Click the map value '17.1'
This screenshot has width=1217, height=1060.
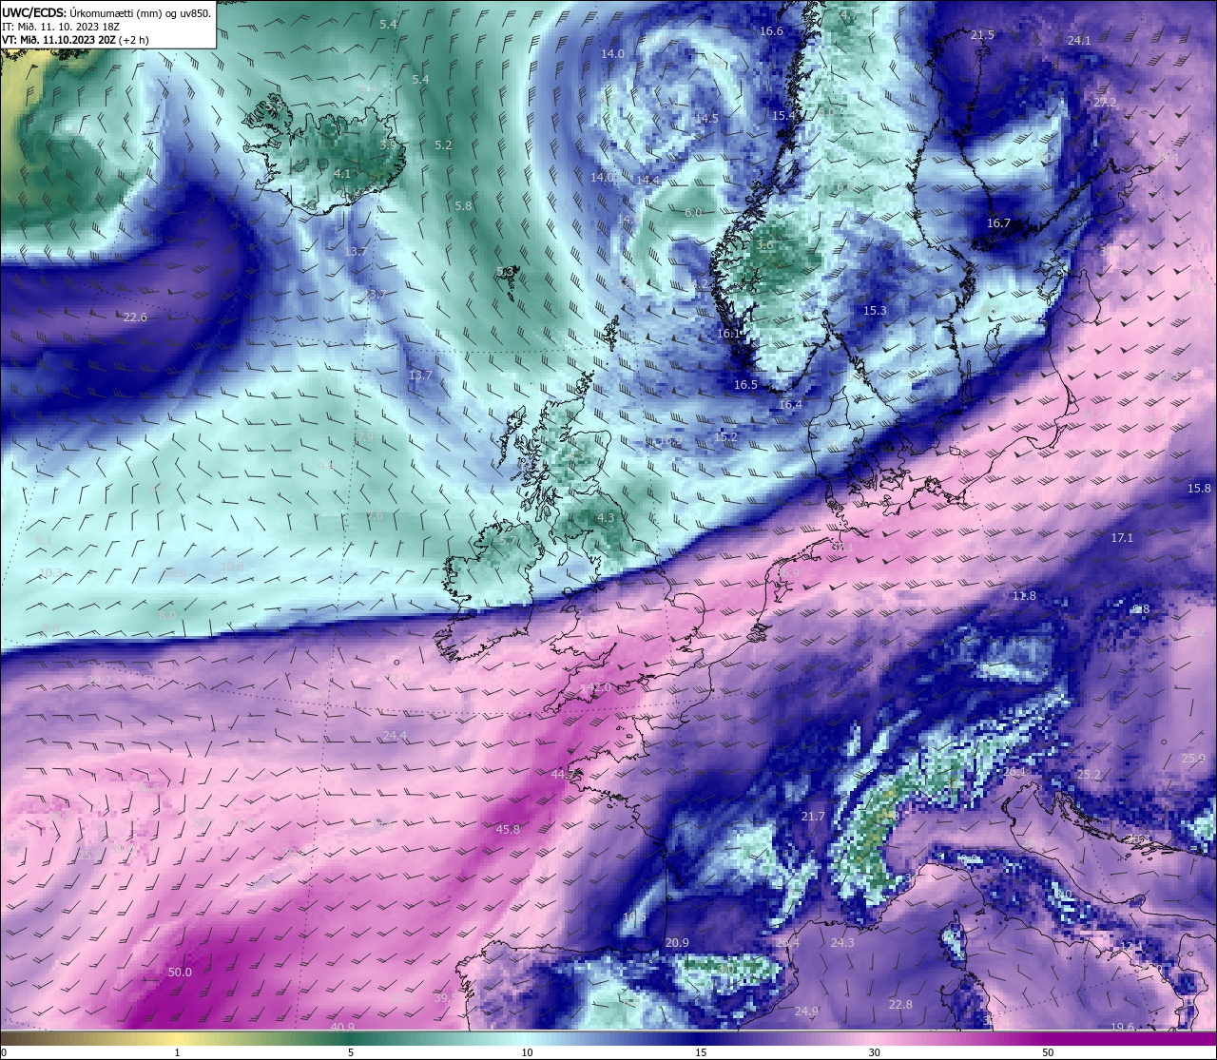[1122, 537]
